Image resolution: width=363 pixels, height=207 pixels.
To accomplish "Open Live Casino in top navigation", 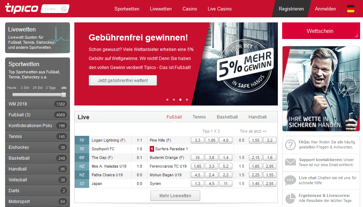I will [219, 9].
